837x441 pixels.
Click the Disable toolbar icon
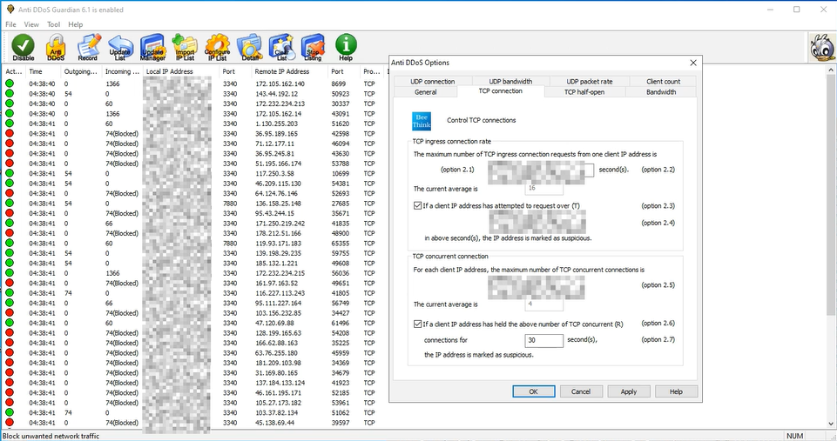coord(23,47)
